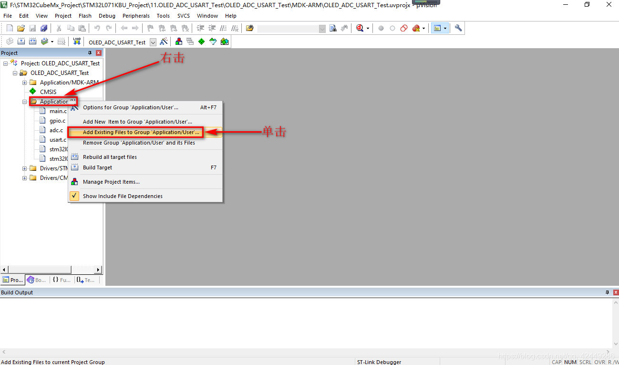Click the find-in-document icon beside search box

333,28
